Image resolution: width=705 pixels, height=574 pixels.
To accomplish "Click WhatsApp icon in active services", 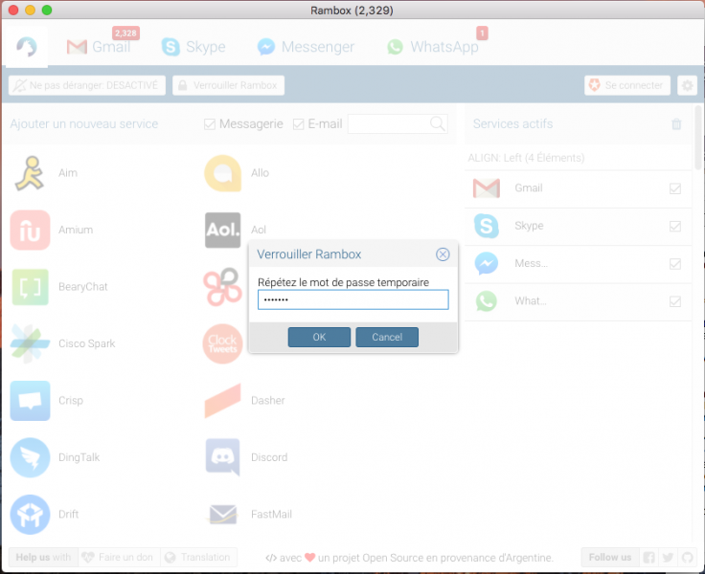I will point(486,301).
